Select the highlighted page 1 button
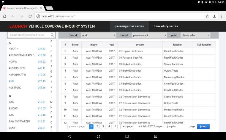This screenshot has width=226, height=140. click(x=91, y=126)
